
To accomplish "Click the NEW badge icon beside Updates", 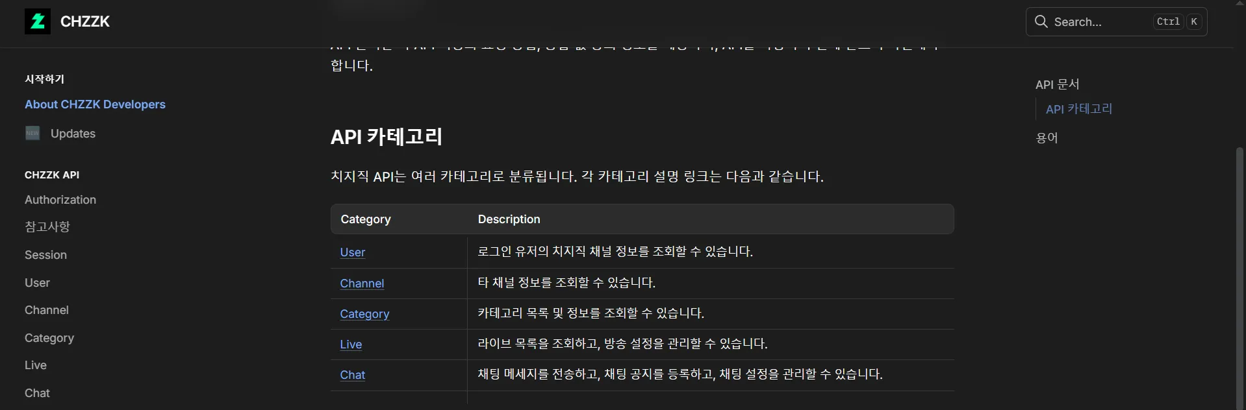I will [x=32, y=133].
